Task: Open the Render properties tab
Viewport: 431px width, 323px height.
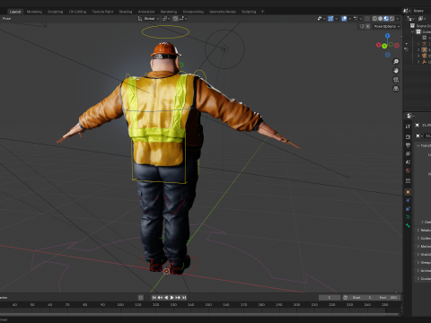Action: [x=408, y=137]
